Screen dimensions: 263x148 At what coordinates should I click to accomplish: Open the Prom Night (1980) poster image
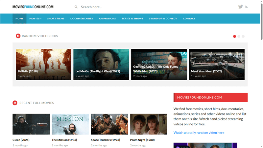click(149, 124)
